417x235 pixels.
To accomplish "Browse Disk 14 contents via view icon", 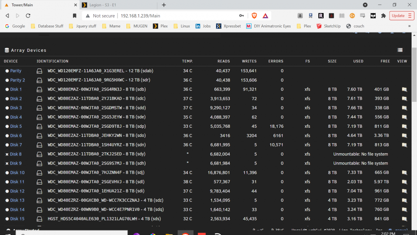I will tap(404, 210).
